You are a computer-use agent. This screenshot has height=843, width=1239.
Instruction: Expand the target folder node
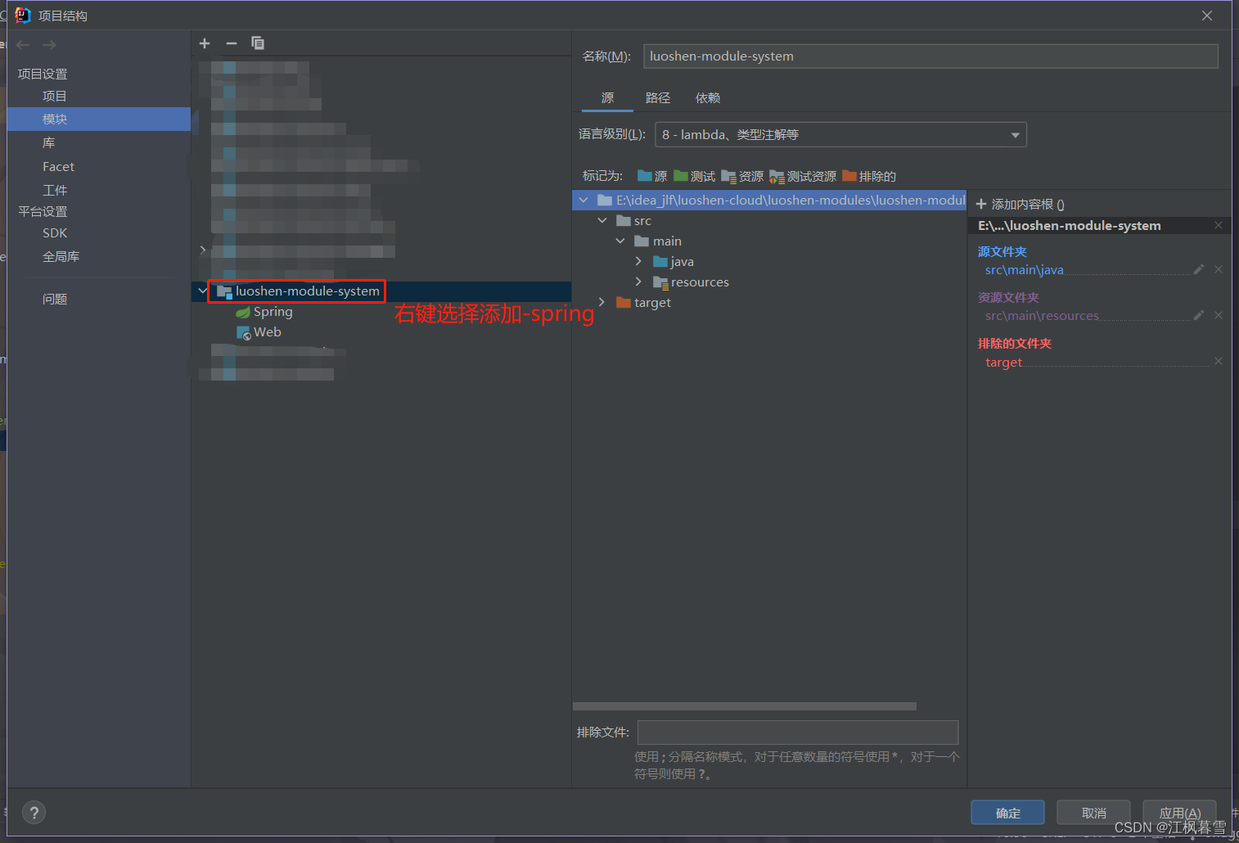pyautogui.click(x=602, y=302)
